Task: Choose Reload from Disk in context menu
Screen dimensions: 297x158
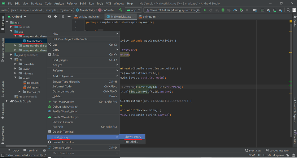Action: coord(83,142)
